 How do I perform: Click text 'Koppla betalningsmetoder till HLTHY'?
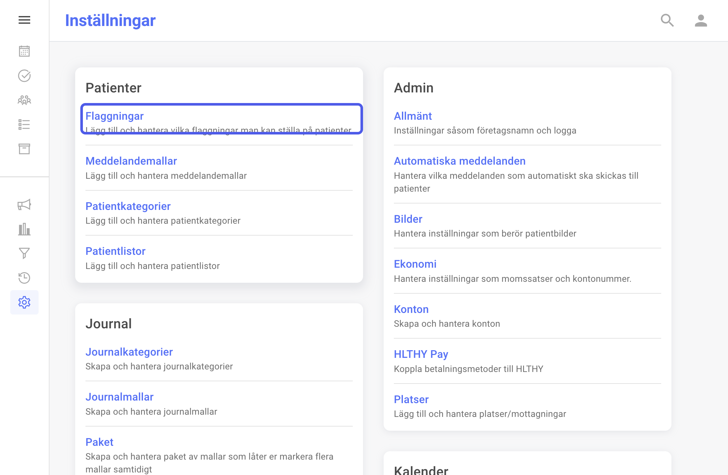[x=469, y=369]
